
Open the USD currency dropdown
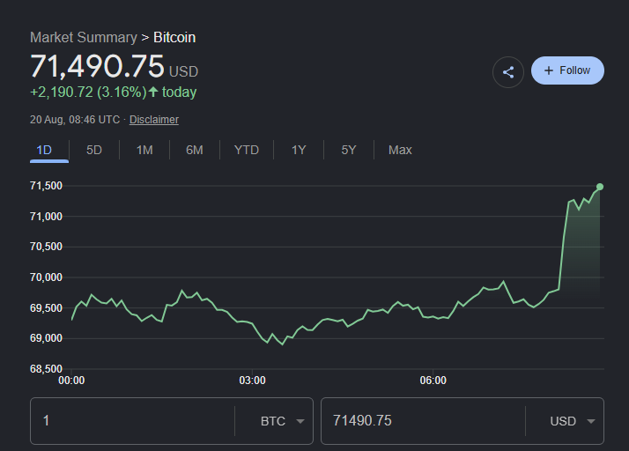tap(572, 421)
